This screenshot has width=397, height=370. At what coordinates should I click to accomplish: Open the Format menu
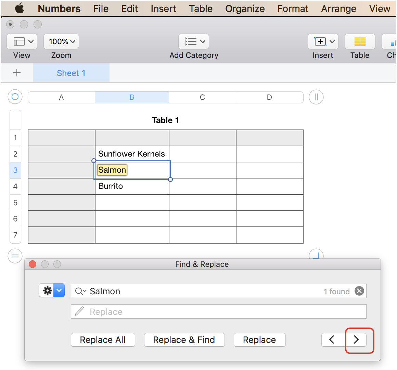click(x=293, y=9)
